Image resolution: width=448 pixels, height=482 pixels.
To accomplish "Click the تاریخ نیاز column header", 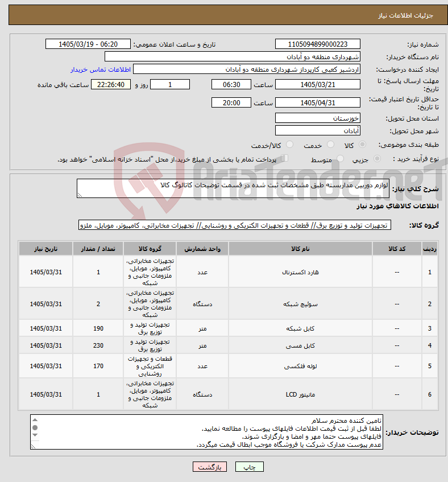I will click(x=45, y=249).
